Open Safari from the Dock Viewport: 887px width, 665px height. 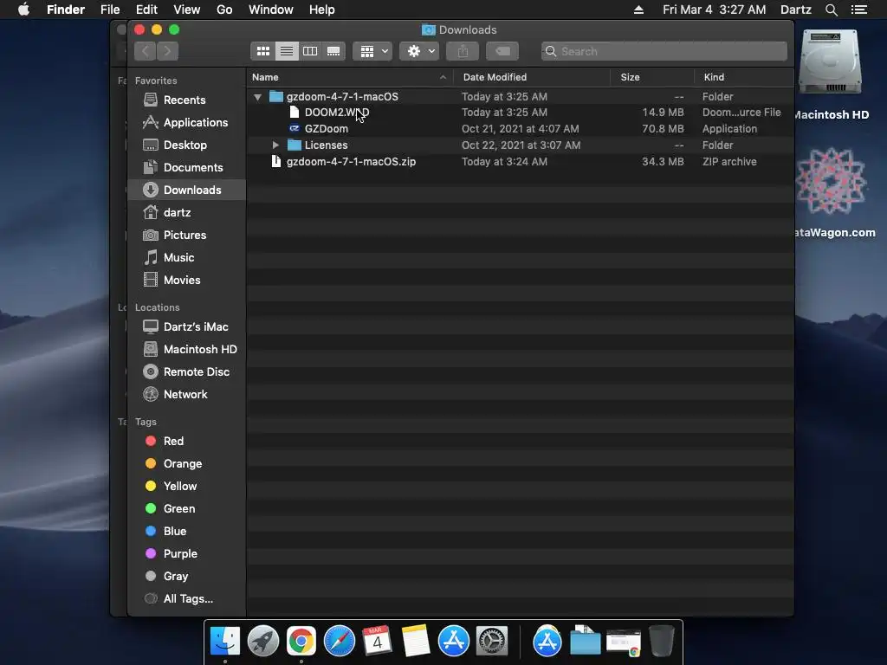point(340,642)
